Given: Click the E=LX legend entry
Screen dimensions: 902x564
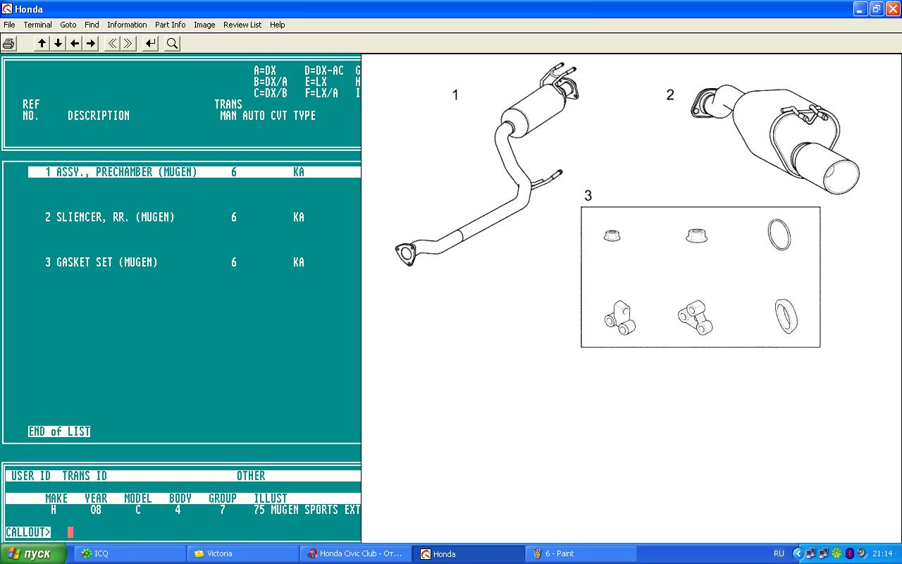Looking at the screenshot, I should 316,82.
